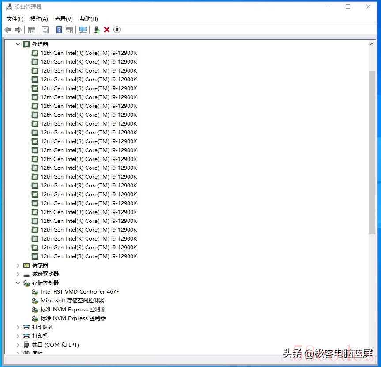Screen dimensions: 381x367
Task: Select the 端口 (COM 和 LPT) label
Action: 55,345
